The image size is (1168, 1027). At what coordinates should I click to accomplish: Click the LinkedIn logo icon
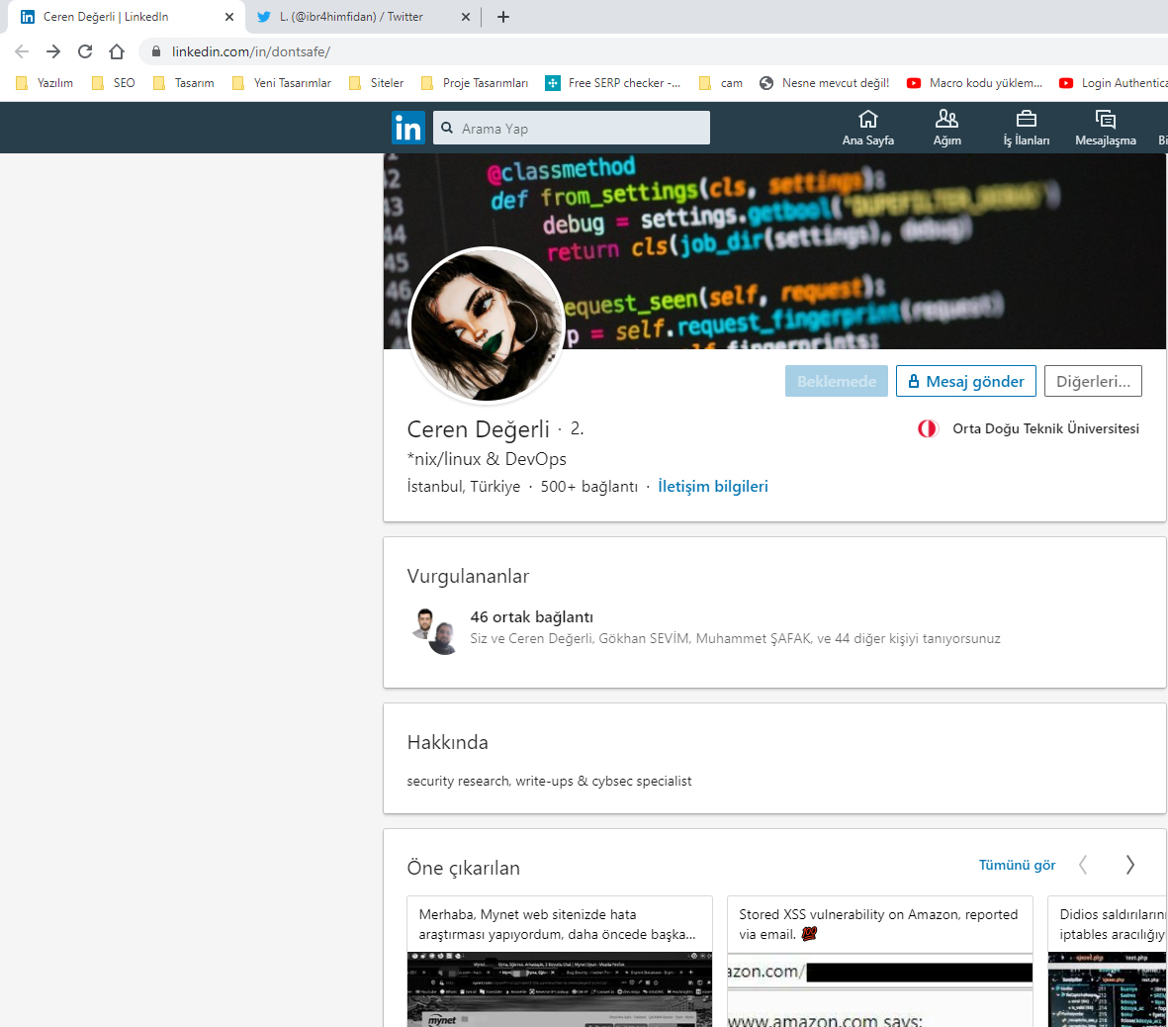coord(408,129)
